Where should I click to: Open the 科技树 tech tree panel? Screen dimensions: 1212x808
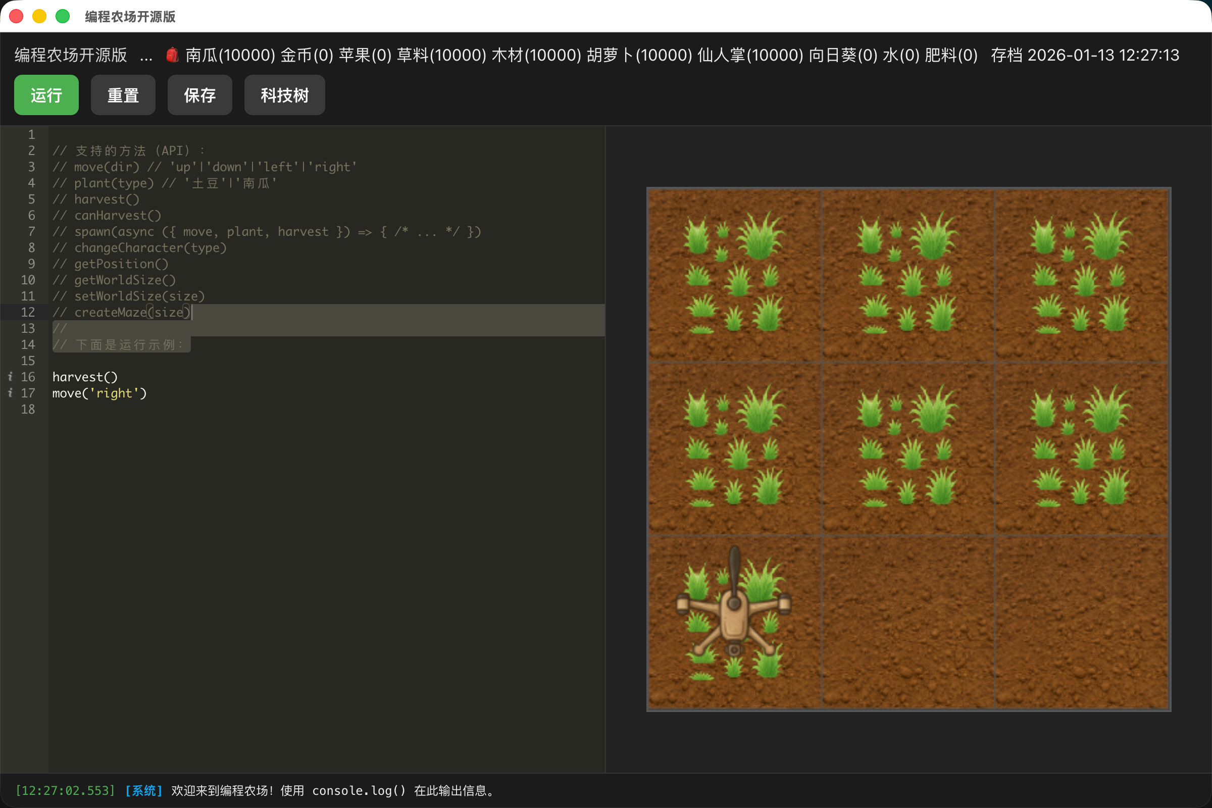point(284,95)
